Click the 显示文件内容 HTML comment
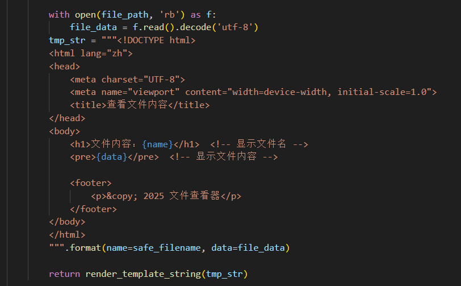The width and height of the screenshot is (461, 286). 224,157
